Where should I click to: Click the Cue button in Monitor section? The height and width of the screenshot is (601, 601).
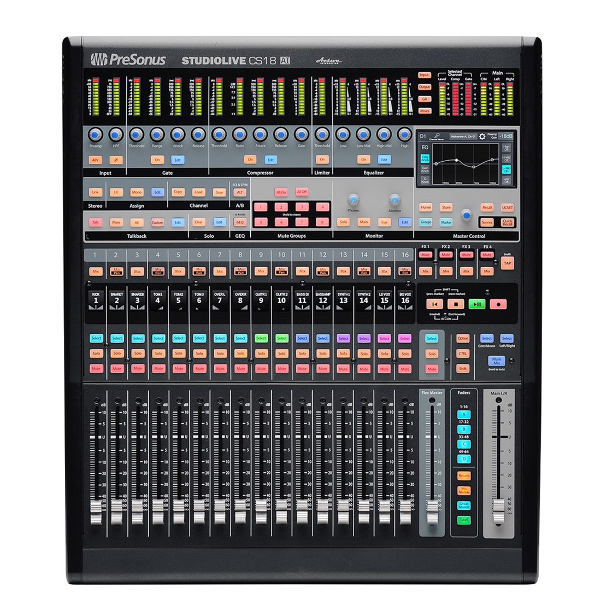click(x=384, y=222)
